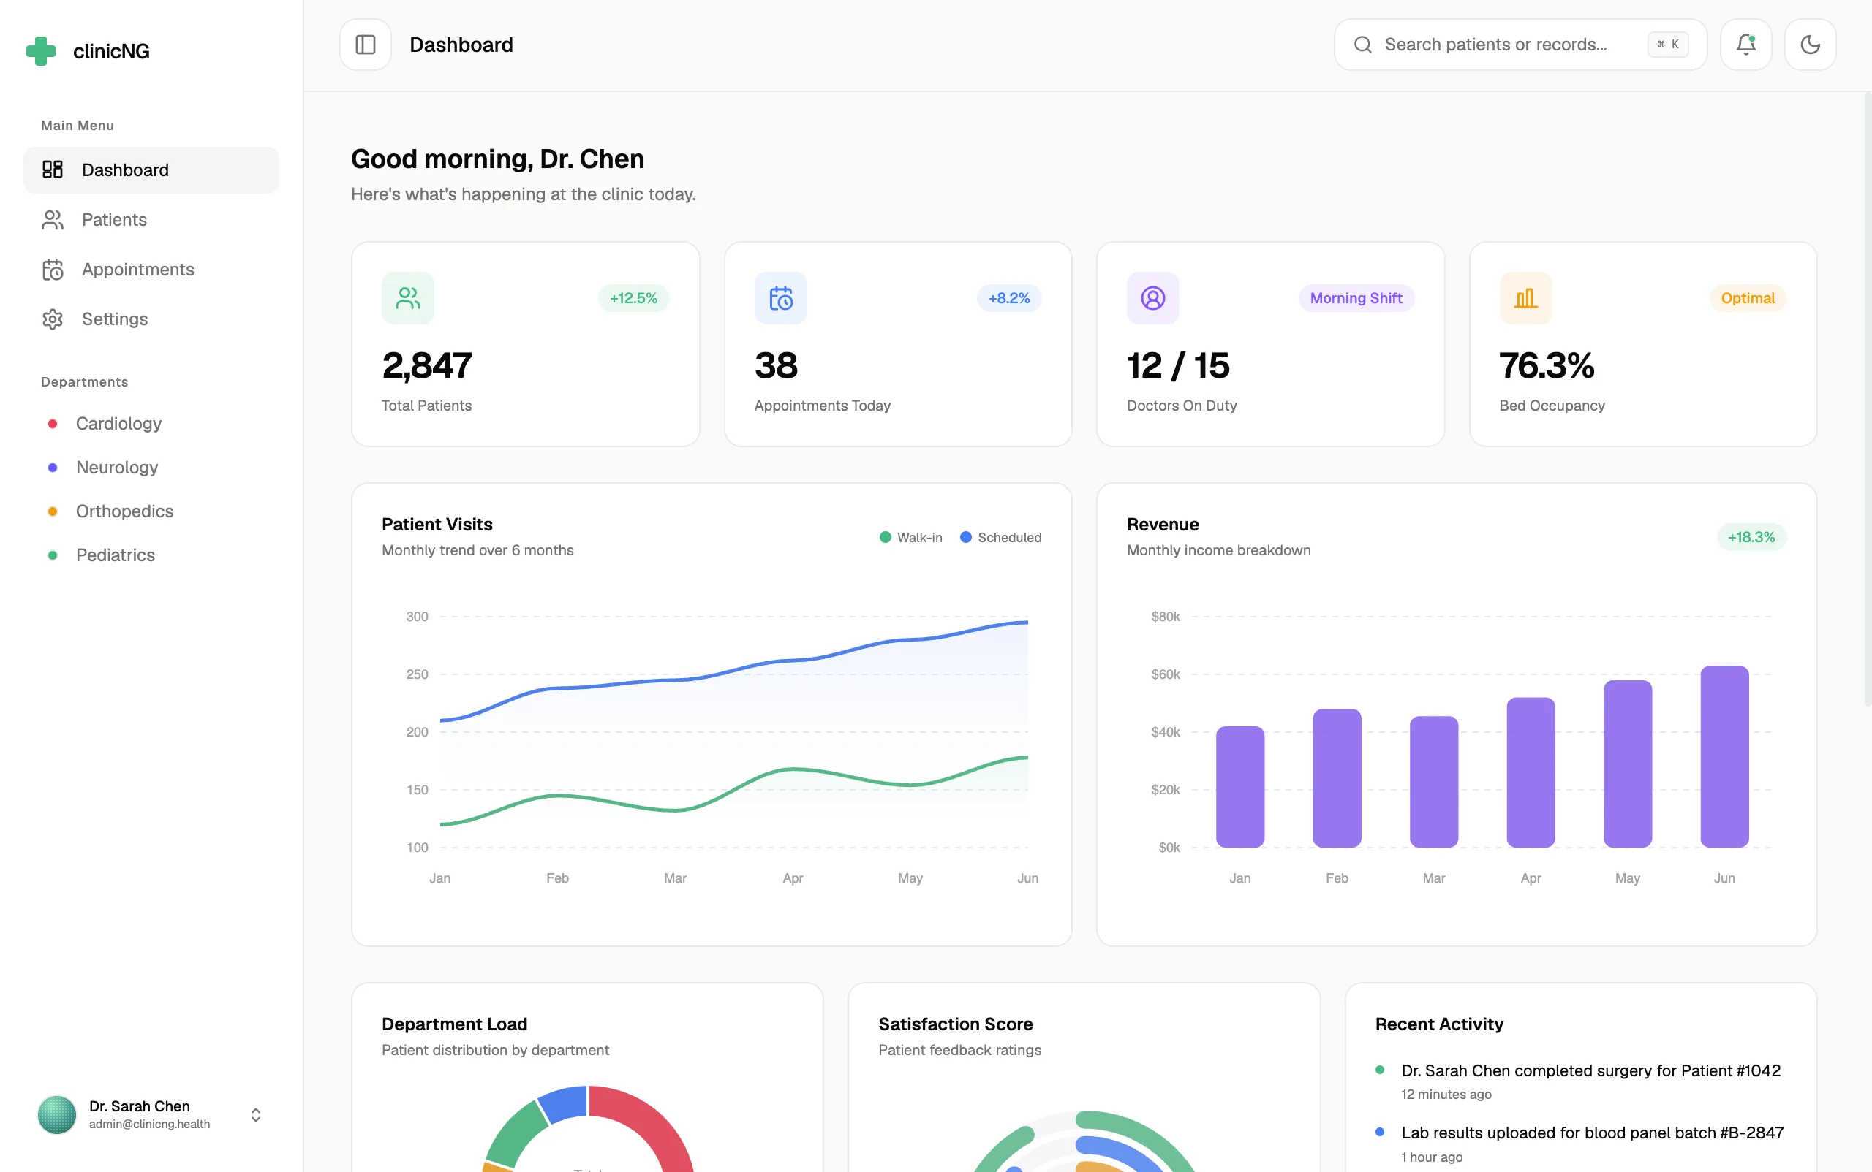Switch to dark mode with moon icon
The image size is (1872, 1172).
click(1810, 44)
